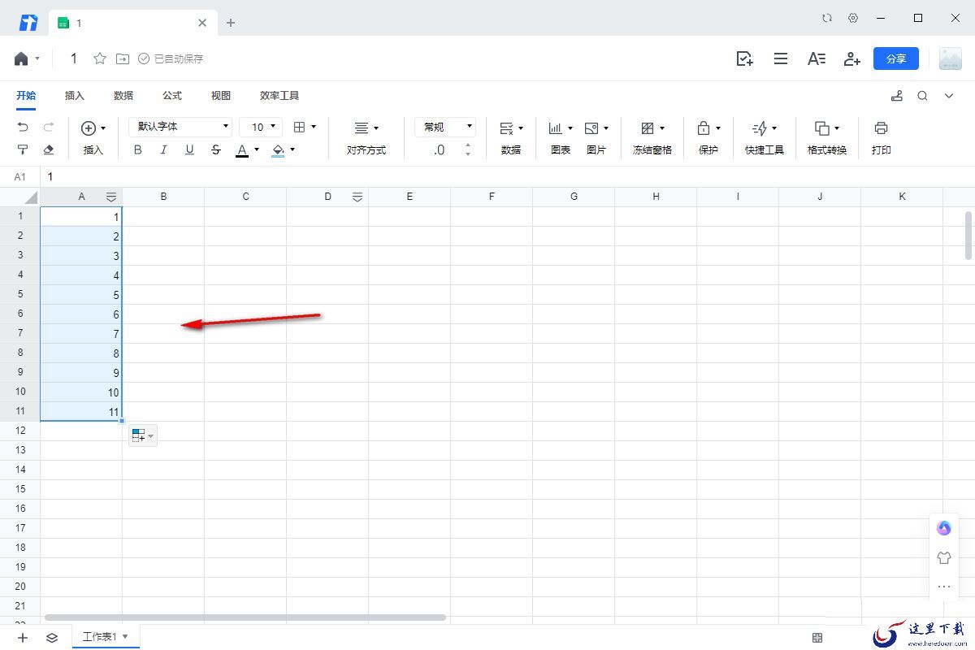Switch to the 插入 ribbon tab

[x=75, y=96]
